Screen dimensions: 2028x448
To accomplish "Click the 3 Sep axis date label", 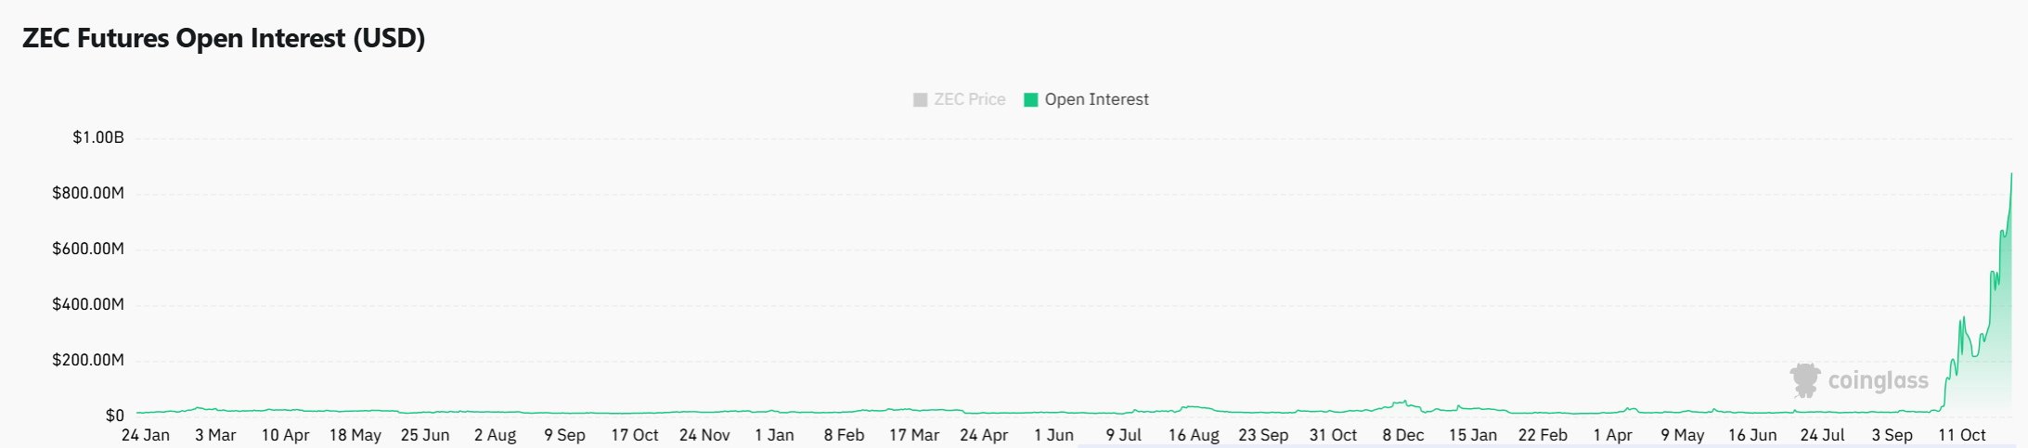I will pos(1892,435).
